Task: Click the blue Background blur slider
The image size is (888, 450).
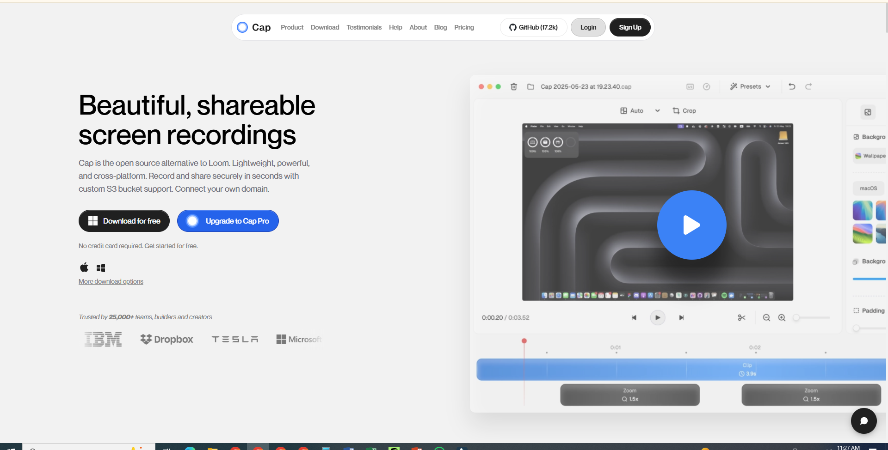Action: click(869, 279)
